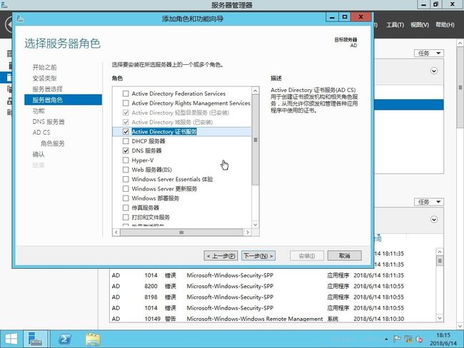Viewport: 464px width, 348px height.
Task: Check the DHCP 服务器 role
Action: 126,141
